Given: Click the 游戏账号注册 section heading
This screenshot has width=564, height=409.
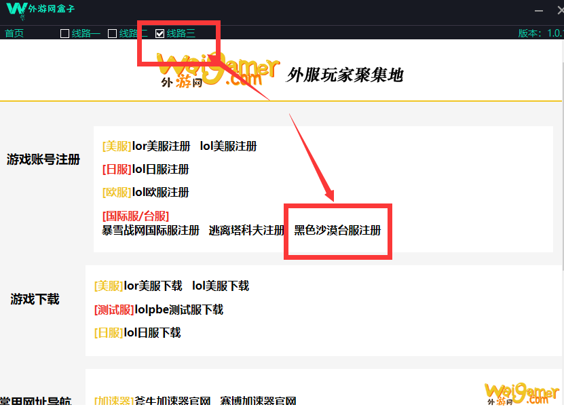Looking at the screenshot, I should coord(43,159).
